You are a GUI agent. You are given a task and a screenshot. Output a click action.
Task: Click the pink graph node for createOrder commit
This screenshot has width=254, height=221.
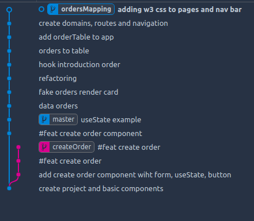tap(18, 147)
